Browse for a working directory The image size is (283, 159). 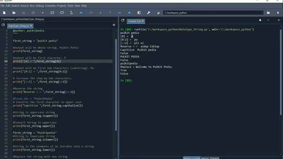point(268,13)
